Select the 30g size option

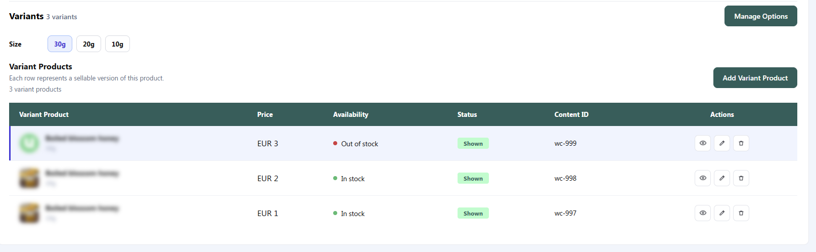(60, 44)
